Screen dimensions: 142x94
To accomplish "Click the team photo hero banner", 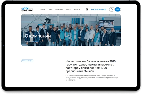I will [71, 30].
